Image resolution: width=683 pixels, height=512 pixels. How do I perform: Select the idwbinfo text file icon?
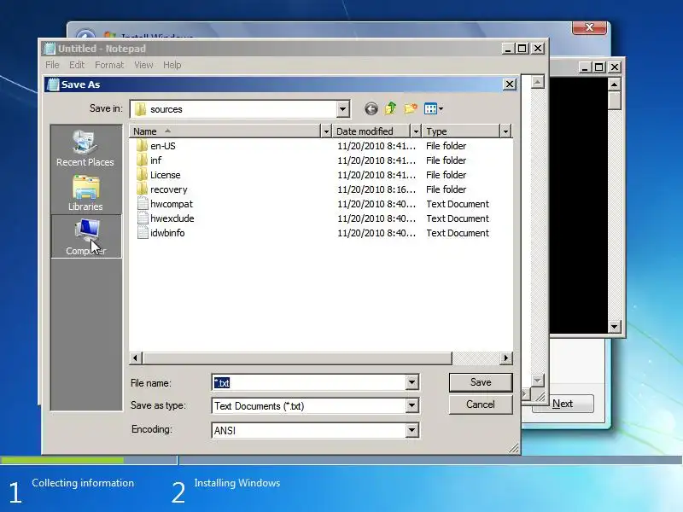(x=143, y=233)
